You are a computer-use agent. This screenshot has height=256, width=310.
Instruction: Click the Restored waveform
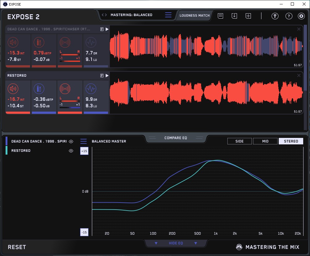[206, 93]
